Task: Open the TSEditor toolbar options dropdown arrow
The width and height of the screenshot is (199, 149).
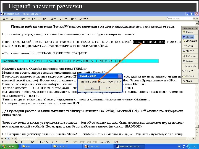Action: click(193, 28)
